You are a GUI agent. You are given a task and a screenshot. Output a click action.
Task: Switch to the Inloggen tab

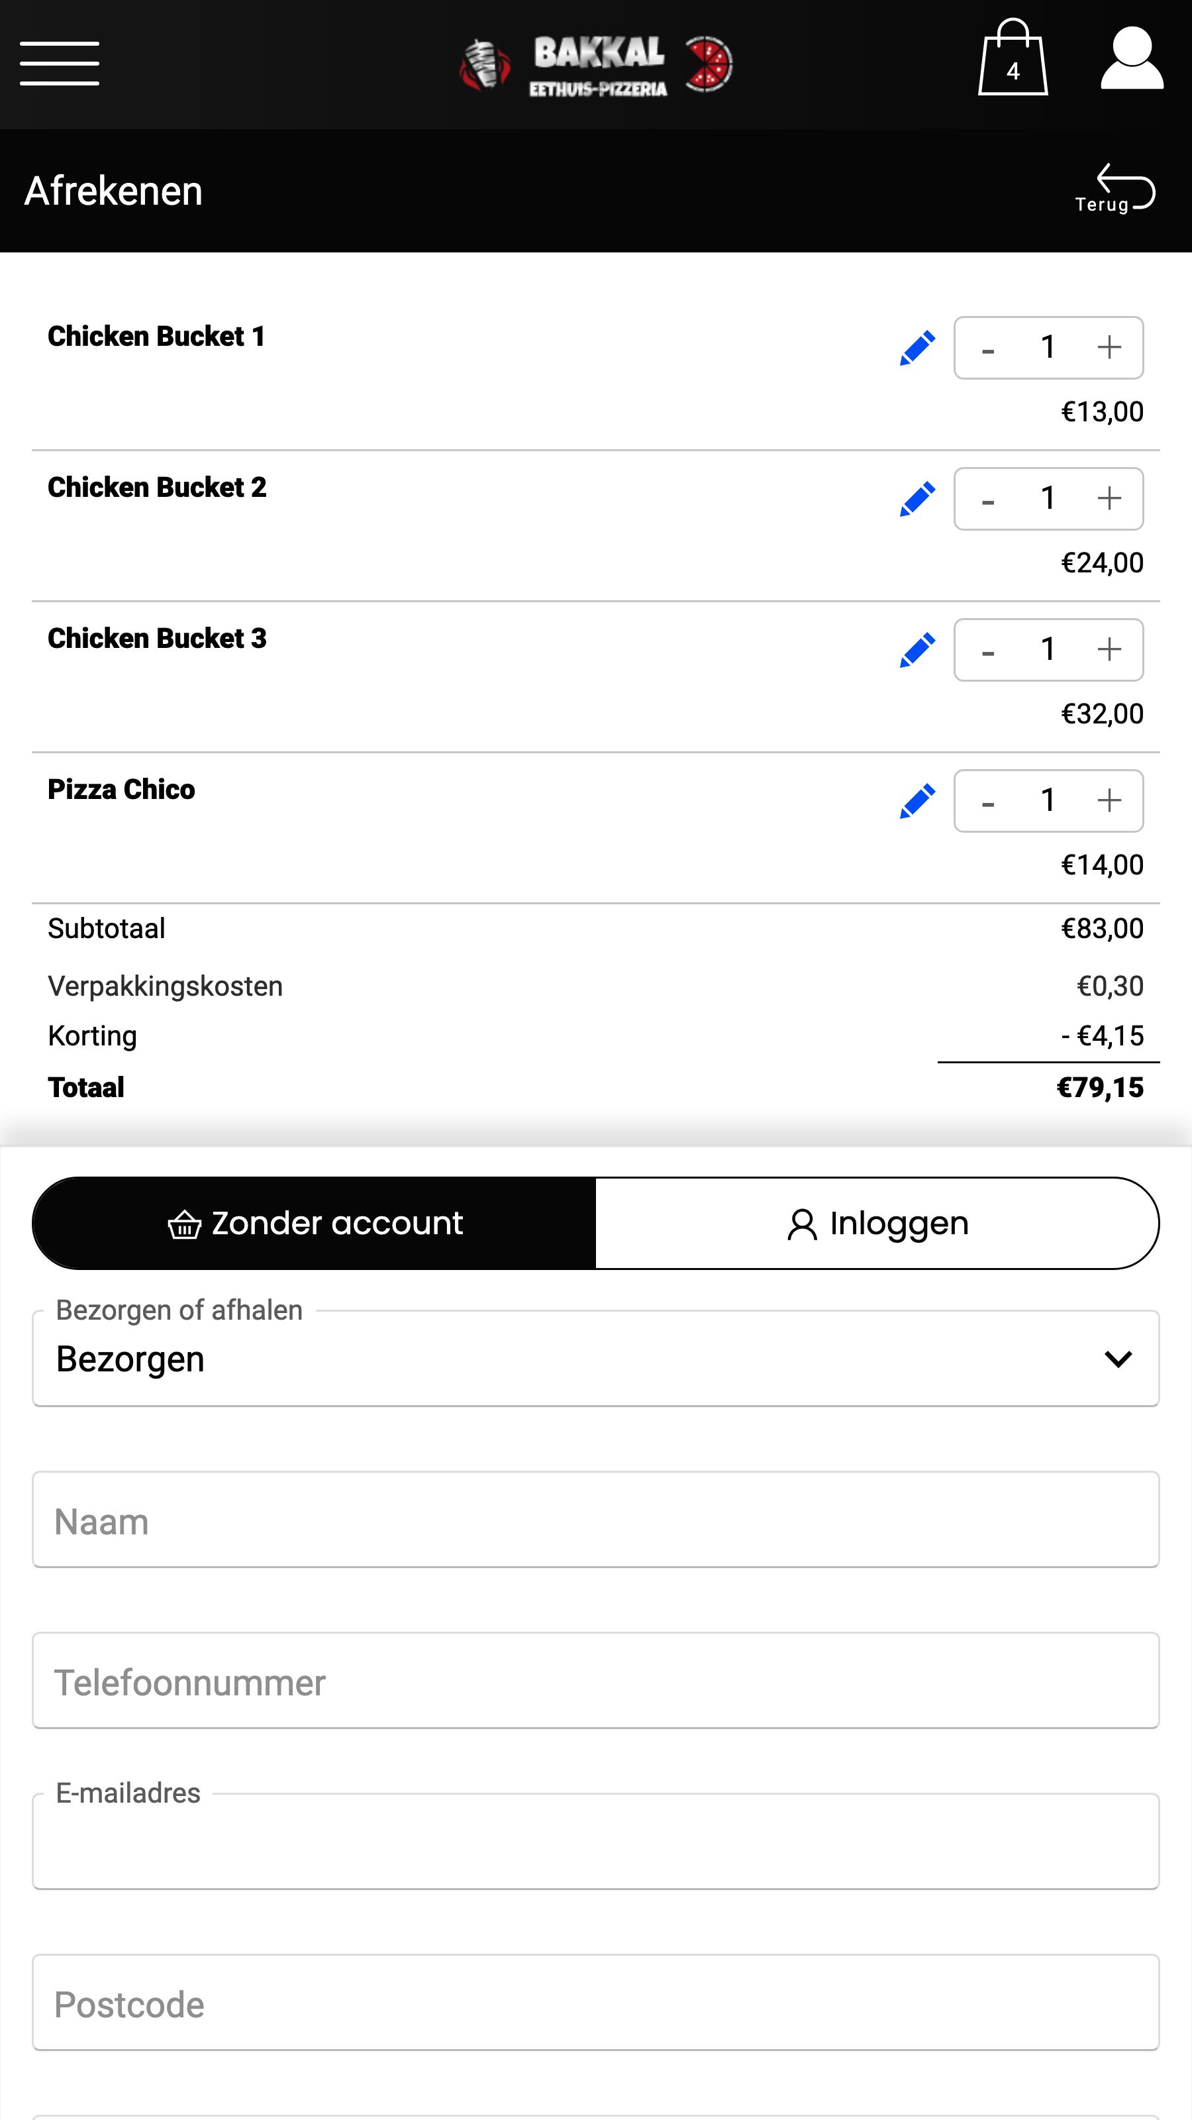tap(877, 1223)
